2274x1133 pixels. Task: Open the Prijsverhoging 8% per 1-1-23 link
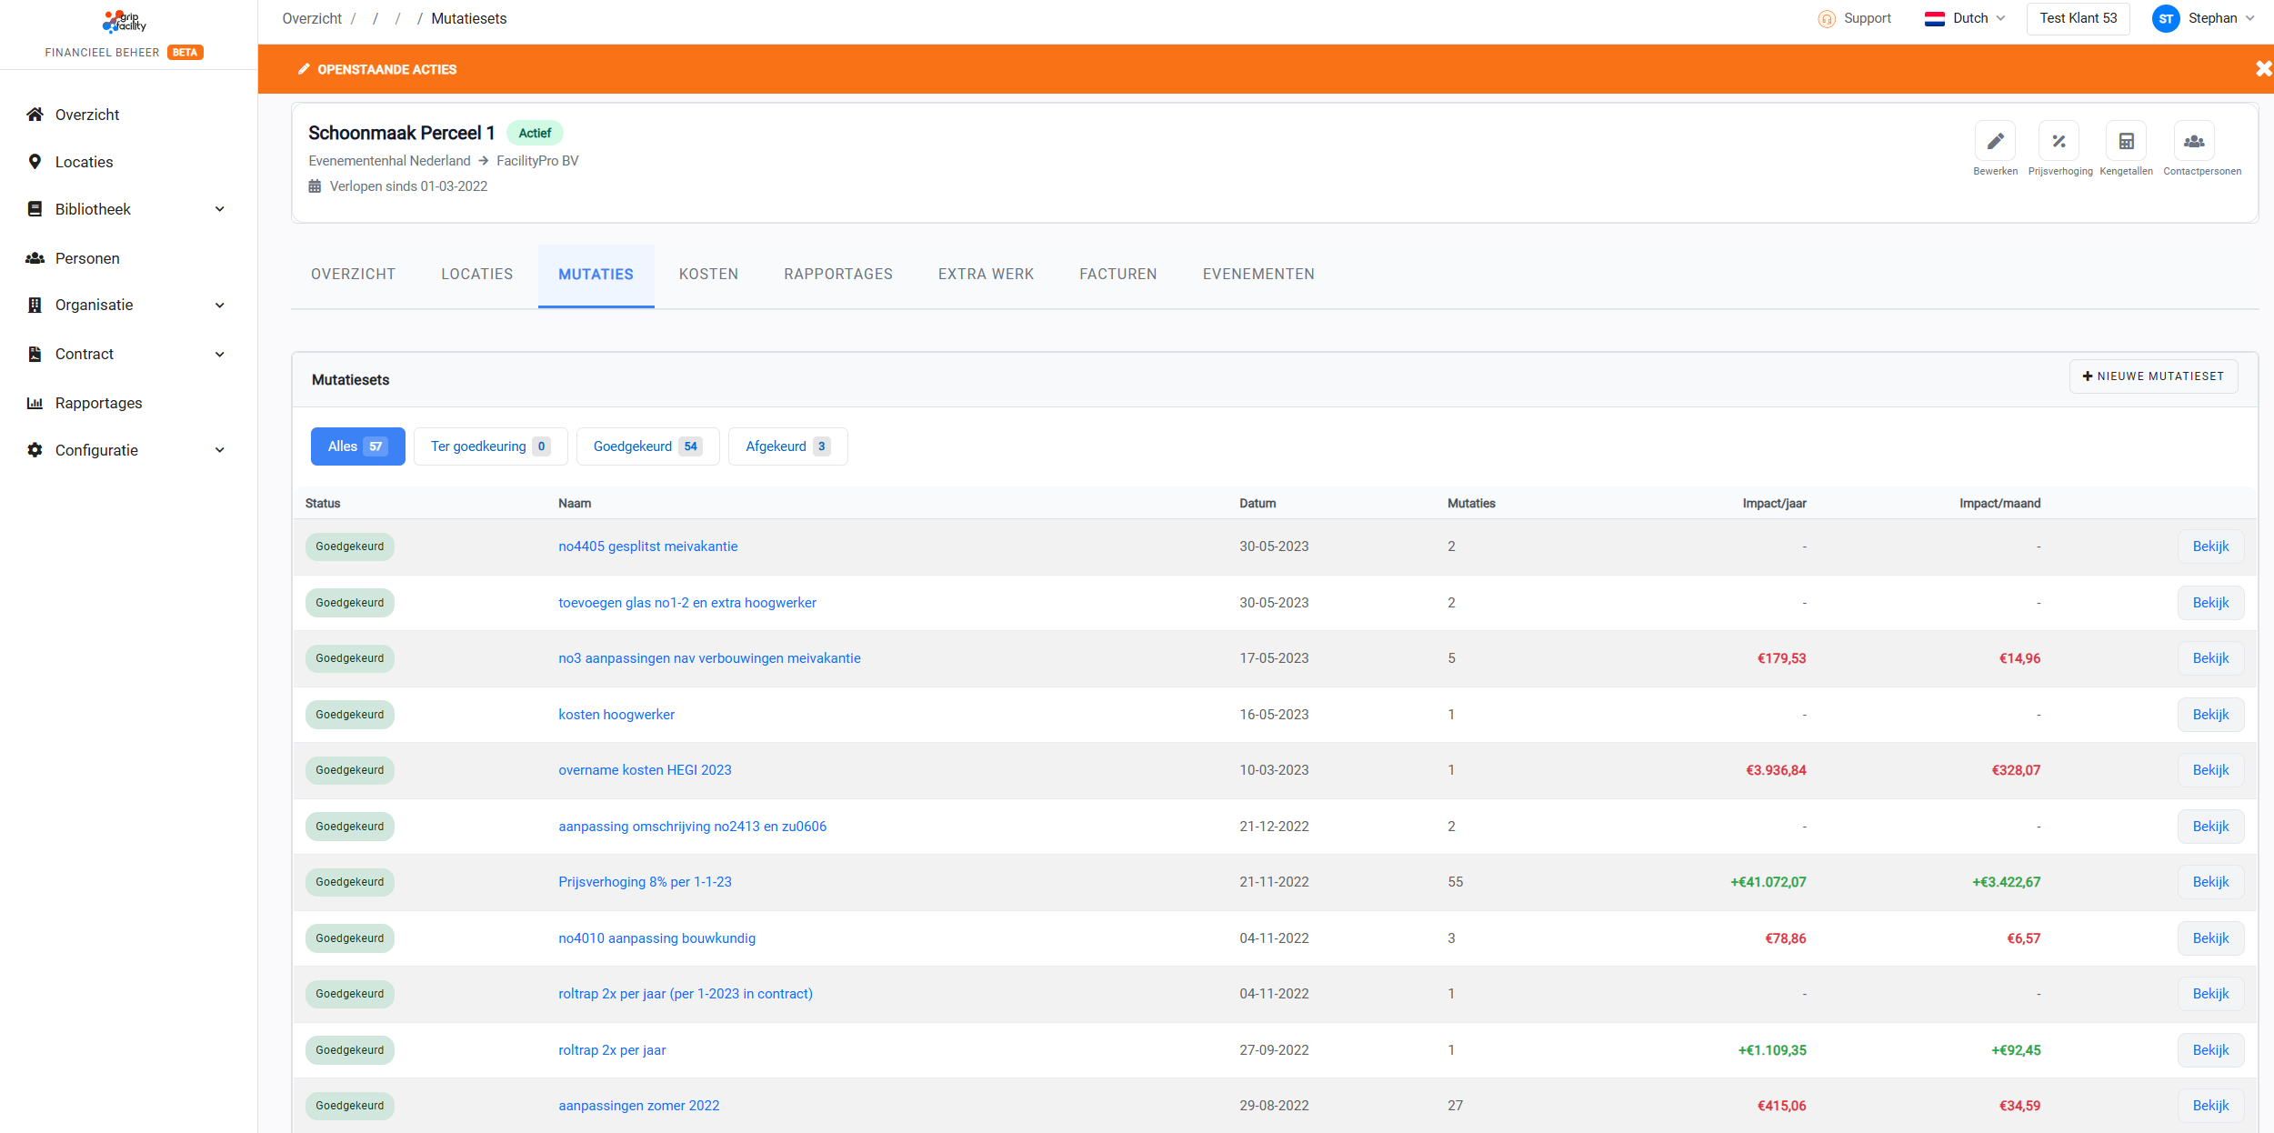[x=645, y=882]
